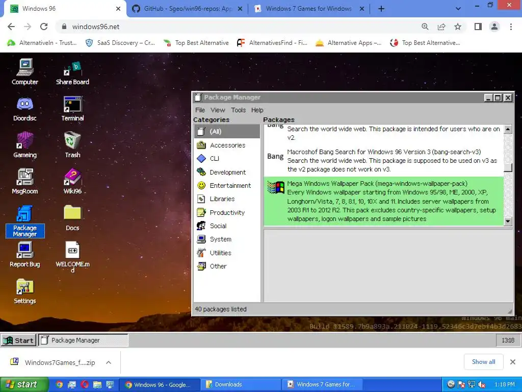This screenshot has height=392, width=522.
Task: Click the packages list scrollbar thumb
Action: [x=508, y=167]
